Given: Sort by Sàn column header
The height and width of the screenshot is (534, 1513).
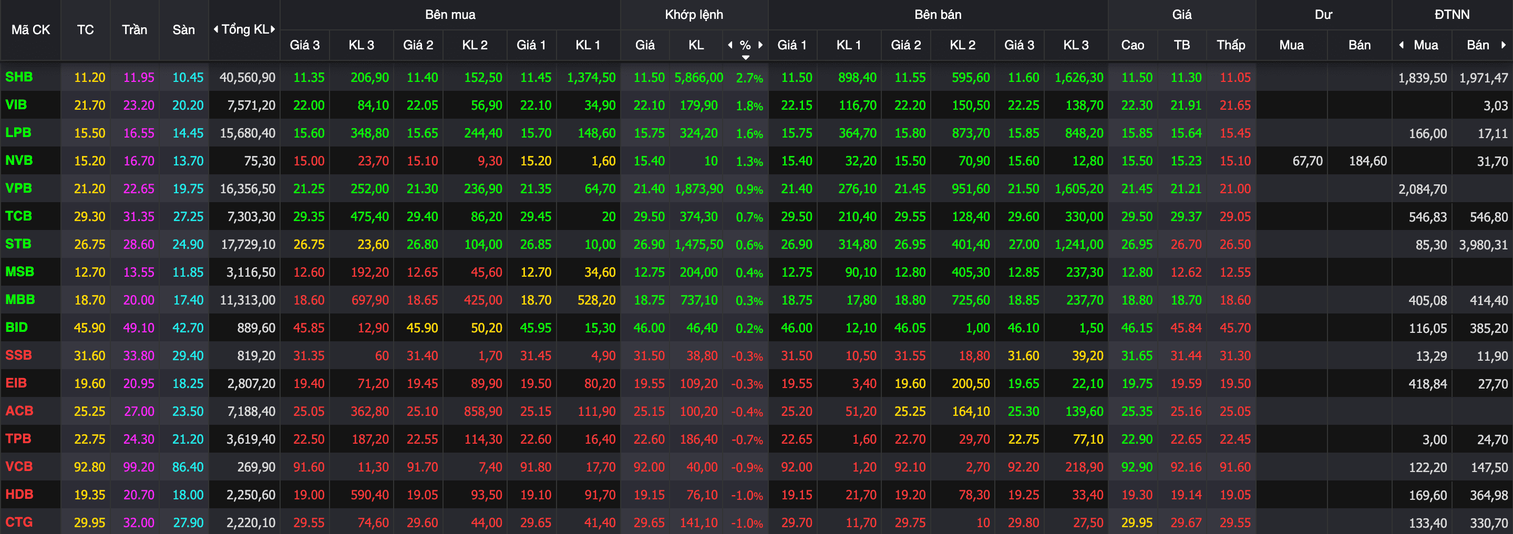Looking at the screenshot, I should [x=183, y=29].
